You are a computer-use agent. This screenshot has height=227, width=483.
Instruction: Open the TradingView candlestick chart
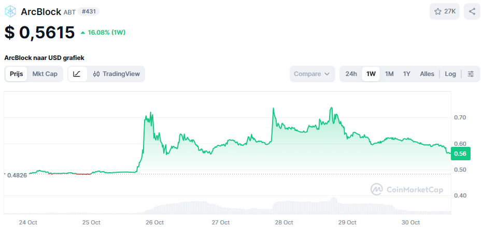(117, 74)
